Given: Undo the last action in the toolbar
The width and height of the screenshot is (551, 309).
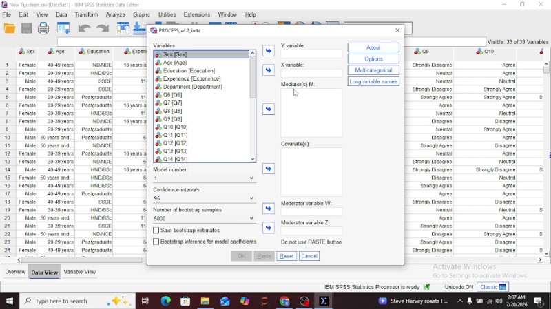Looking at the screenshot, I should 84,28.
